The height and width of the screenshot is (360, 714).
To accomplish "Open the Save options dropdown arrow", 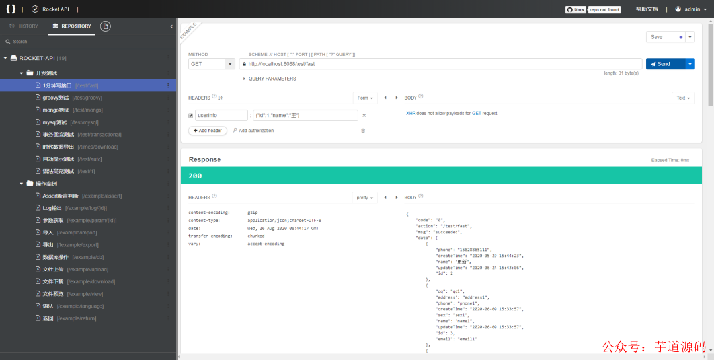I will coord(690,37).
